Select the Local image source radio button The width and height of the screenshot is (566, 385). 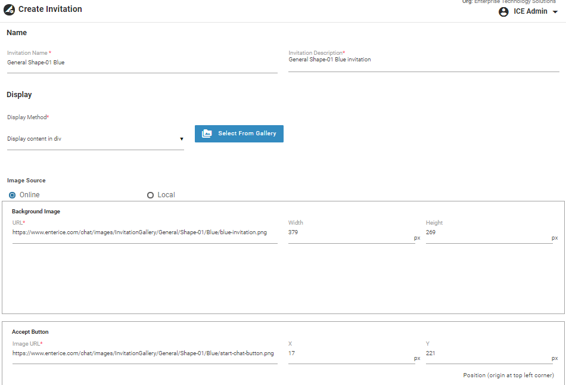pyautogui.click(x=150, y=195)
